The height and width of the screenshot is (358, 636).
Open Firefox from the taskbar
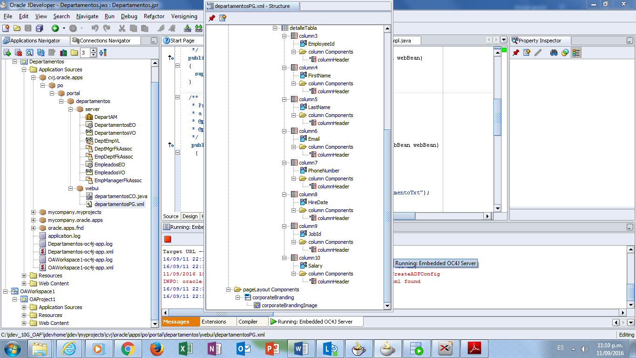tap(157, 348)
